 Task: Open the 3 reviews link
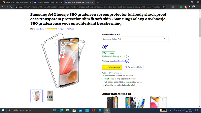pos(60,29)
